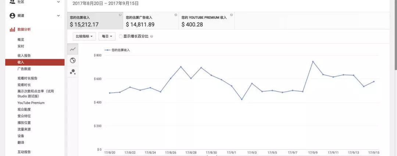Click help icon on 您的估算收入 card
Screen dimensions: 397x156
120,15
